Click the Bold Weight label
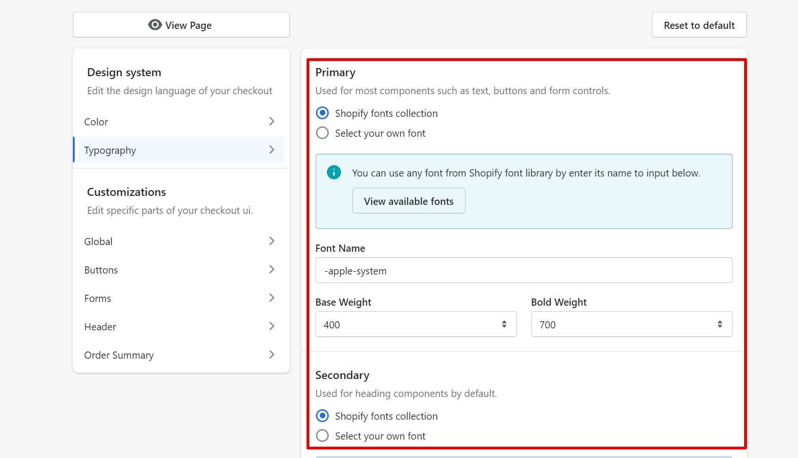This screenshot has width=798, height=458. coord(559,302)
